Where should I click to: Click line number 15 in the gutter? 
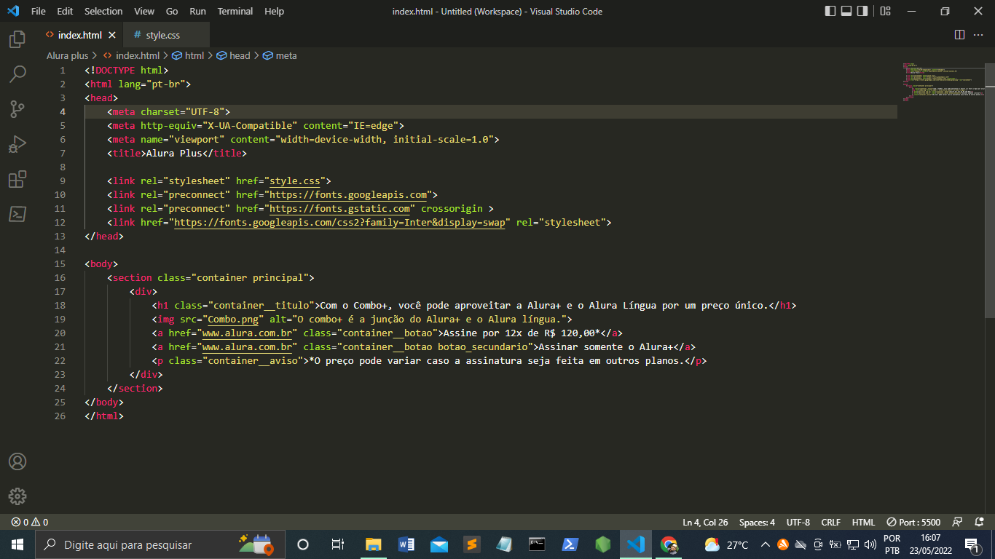click(x=60, y=263)
